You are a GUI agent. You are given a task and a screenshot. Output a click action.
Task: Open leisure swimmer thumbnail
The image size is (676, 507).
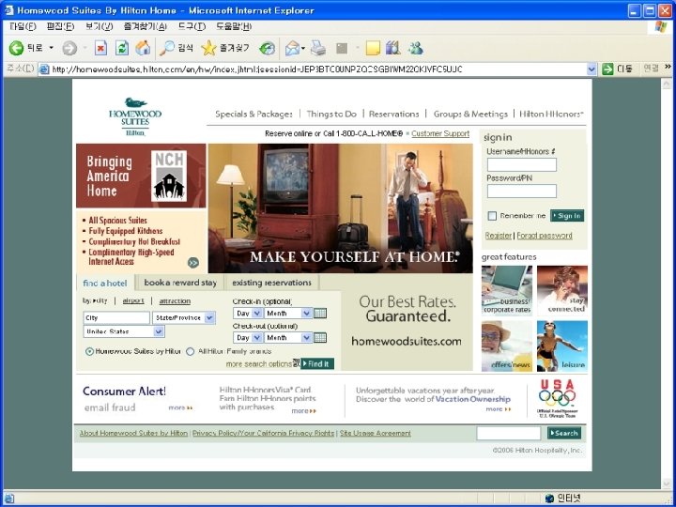coord(562,346)
